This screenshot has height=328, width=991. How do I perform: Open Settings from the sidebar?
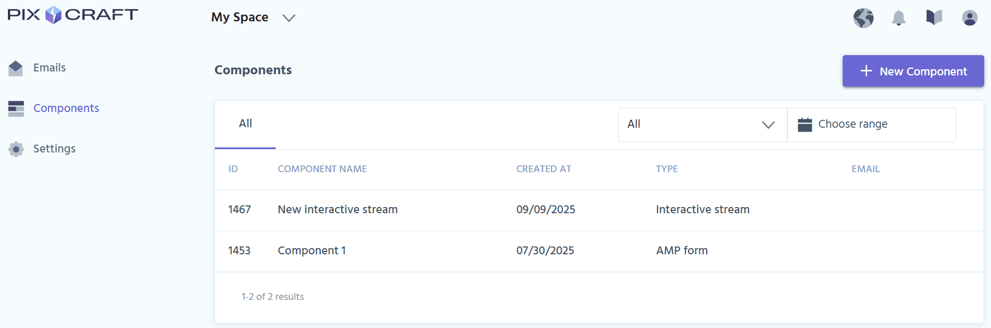(54, 149)
